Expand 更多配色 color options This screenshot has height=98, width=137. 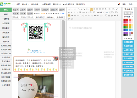tap(128, 38)
